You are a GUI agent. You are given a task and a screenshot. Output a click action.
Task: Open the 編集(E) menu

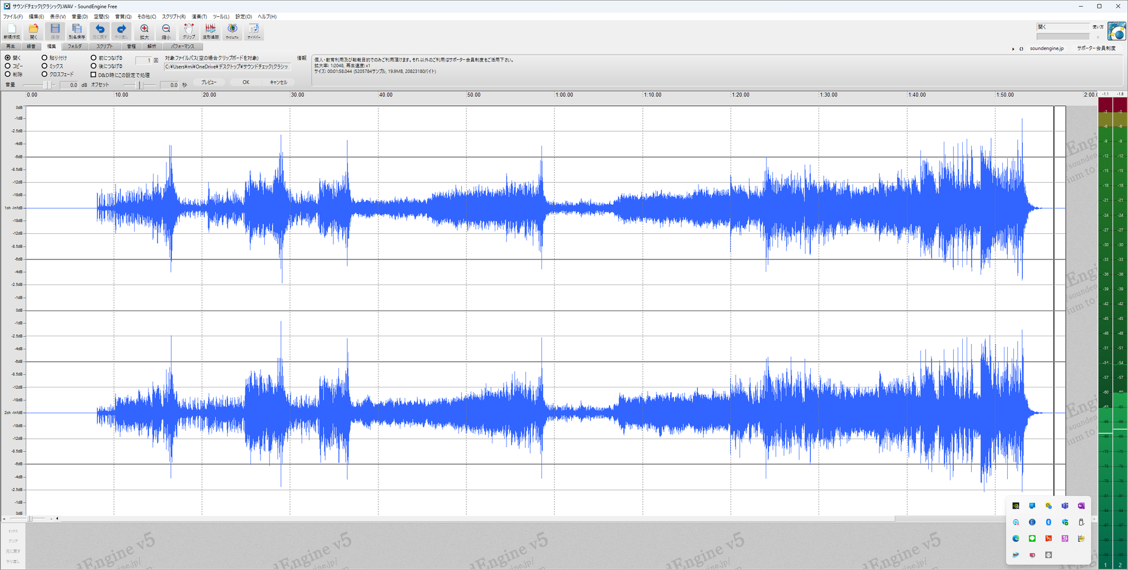[36, 17]
